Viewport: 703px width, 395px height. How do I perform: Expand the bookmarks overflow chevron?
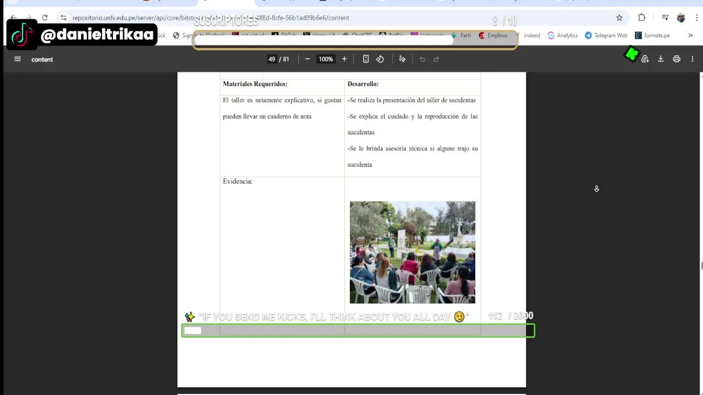pyautogui.click(x=690, y=35)
